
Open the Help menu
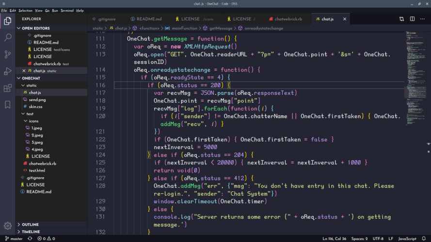click(80, 11)
